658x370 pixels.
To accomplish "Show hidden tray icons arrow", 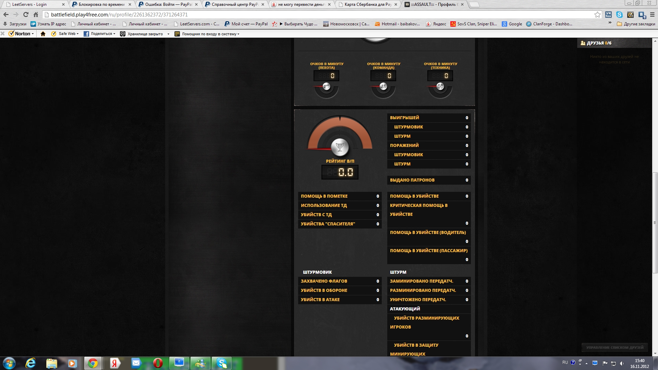I will pyautogui.click(x=586, y=363).
